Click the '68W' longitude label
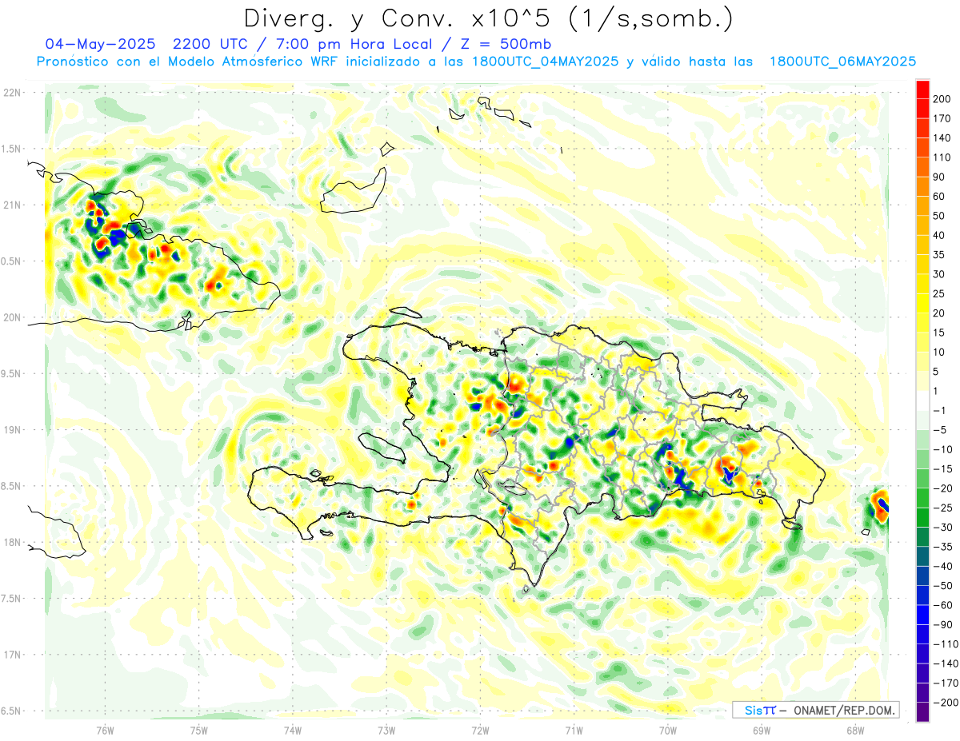Image resolution: width=960 pixels, height=741 pixels. [855, 731]
